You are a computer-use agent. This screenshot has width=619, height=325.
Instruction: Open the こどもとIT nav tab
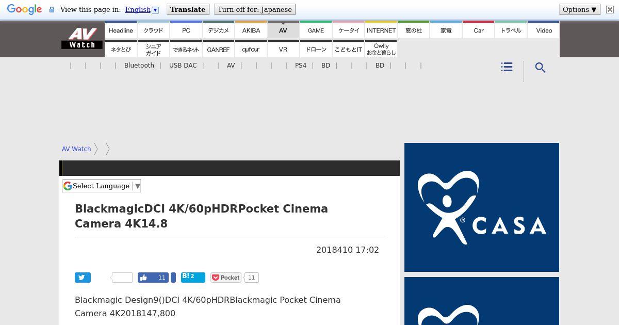348,49
